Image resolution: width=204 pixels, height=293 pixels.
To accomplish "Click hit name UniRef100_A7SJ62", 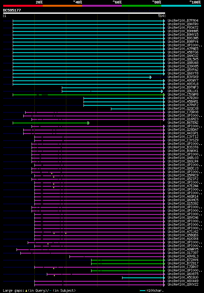I will (x=183, y=232).
